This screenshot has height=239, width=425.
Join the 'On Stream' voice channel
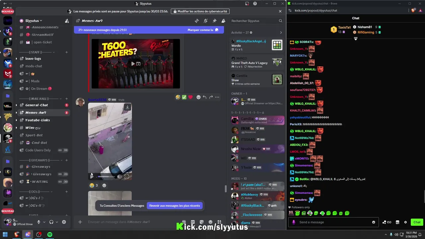[x=44, y=89]
